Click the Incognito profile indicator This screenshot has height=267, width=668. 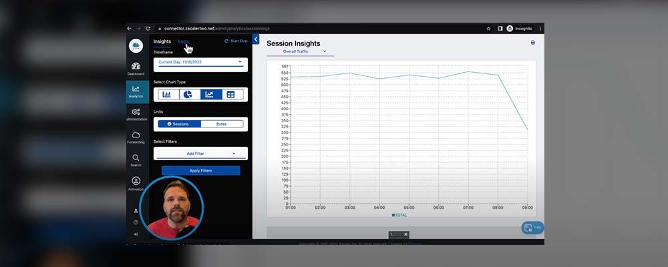pos(519,29)
